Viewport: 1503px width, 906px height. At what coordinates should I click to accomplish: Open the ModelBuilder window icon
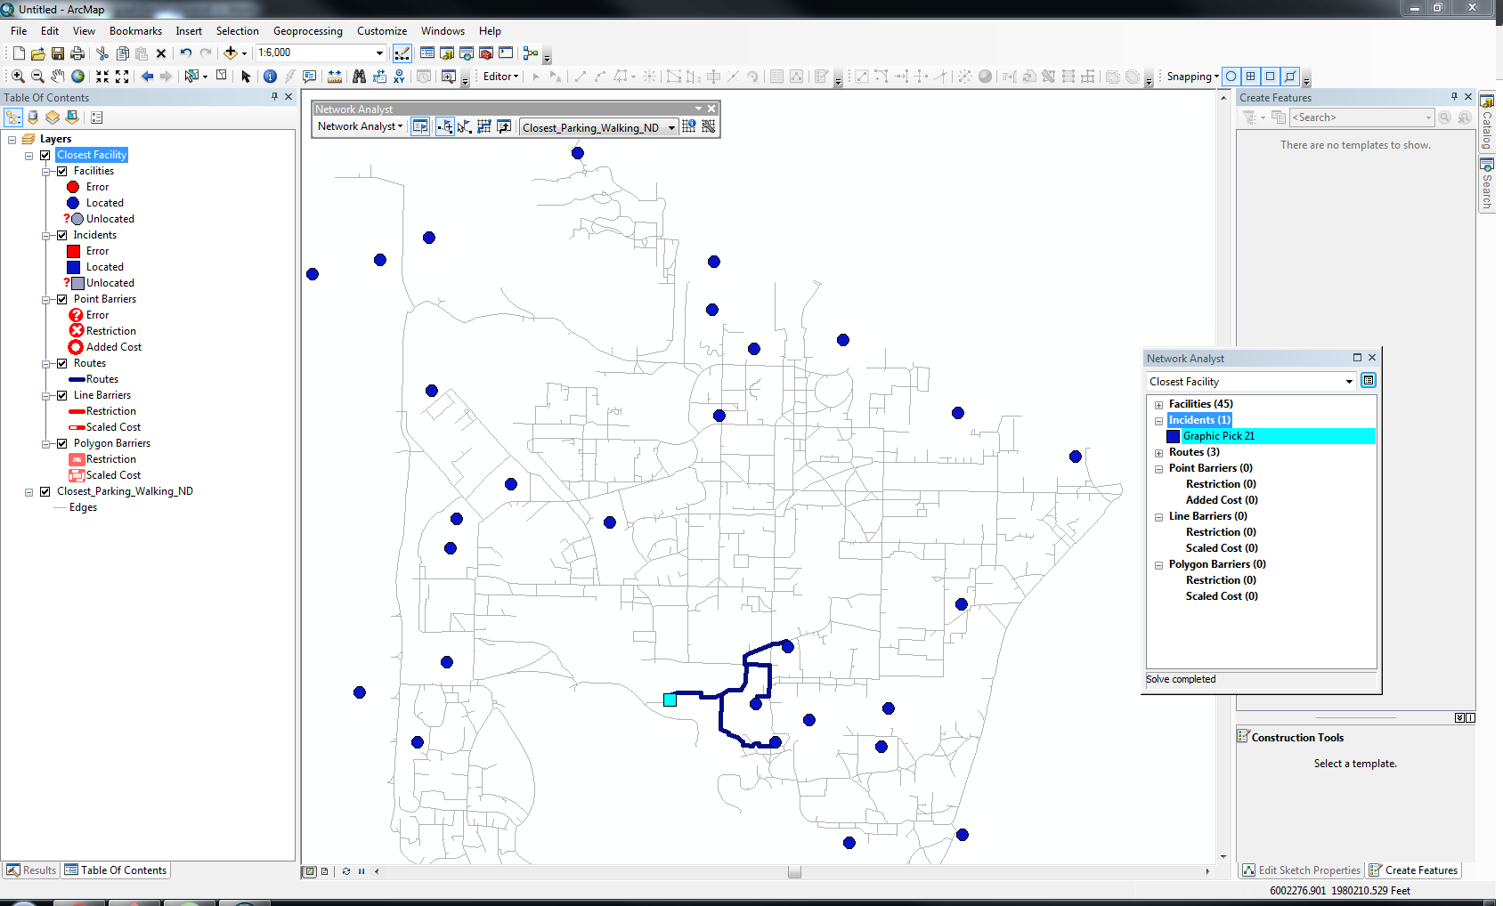531,53
